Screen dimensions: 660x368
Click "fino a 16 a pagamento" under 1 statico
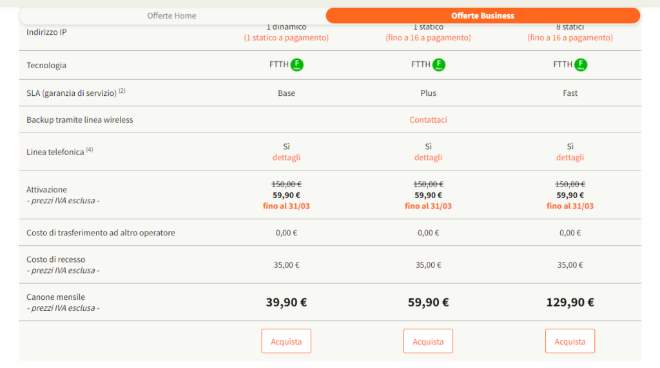tap(428, 38)
